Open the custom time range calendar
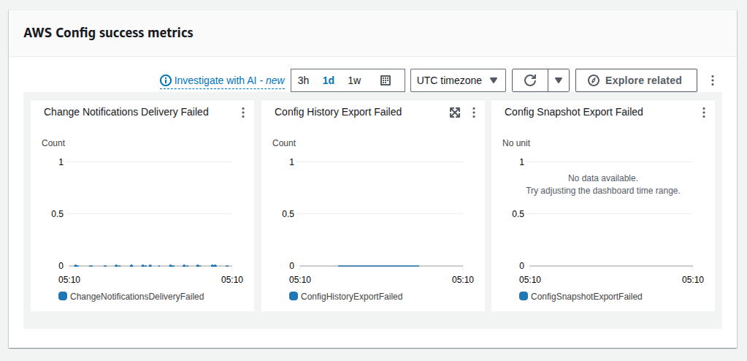Image resolution: width=747 pixels, height=361 pixels. pos(386,80)
